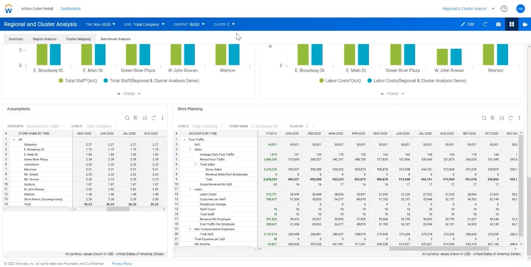Screen dimensions: 531x267
Task: Open the kebab menu on the Assumptions panel
Action: click(x=163, y=118)
